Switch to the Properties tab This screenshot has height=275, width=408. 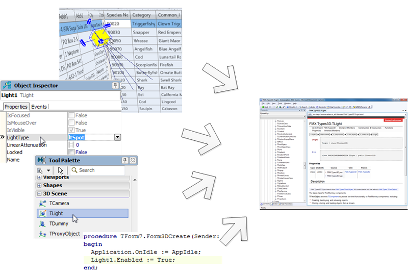tap(16, 107)
